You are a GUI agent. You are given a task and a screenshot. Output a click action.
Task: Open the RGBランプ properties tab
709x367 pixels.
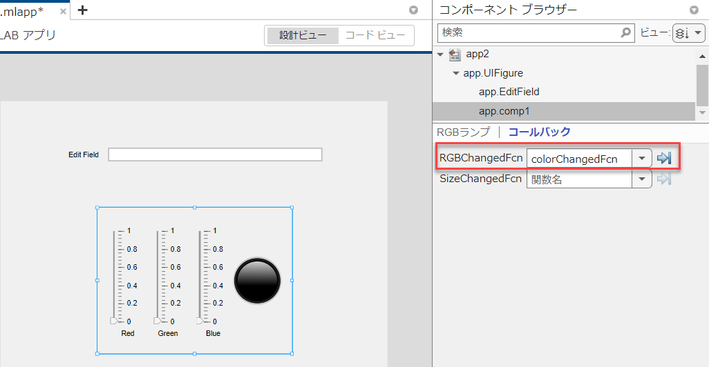[x=463, y=132]
